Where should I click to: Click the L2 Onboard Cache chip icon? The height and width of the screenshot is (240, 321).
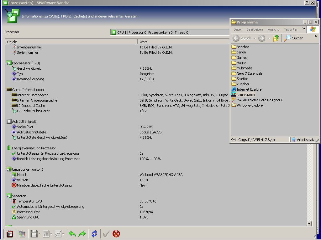point(14,106)
